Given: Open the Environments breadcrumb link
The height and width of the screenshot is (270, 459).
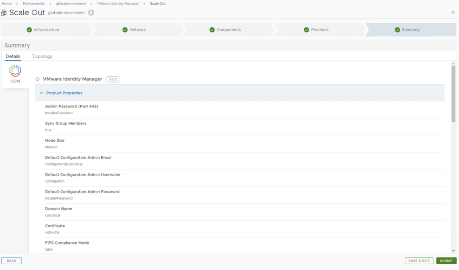Looking at the screenshot, I should click(34, 4).
